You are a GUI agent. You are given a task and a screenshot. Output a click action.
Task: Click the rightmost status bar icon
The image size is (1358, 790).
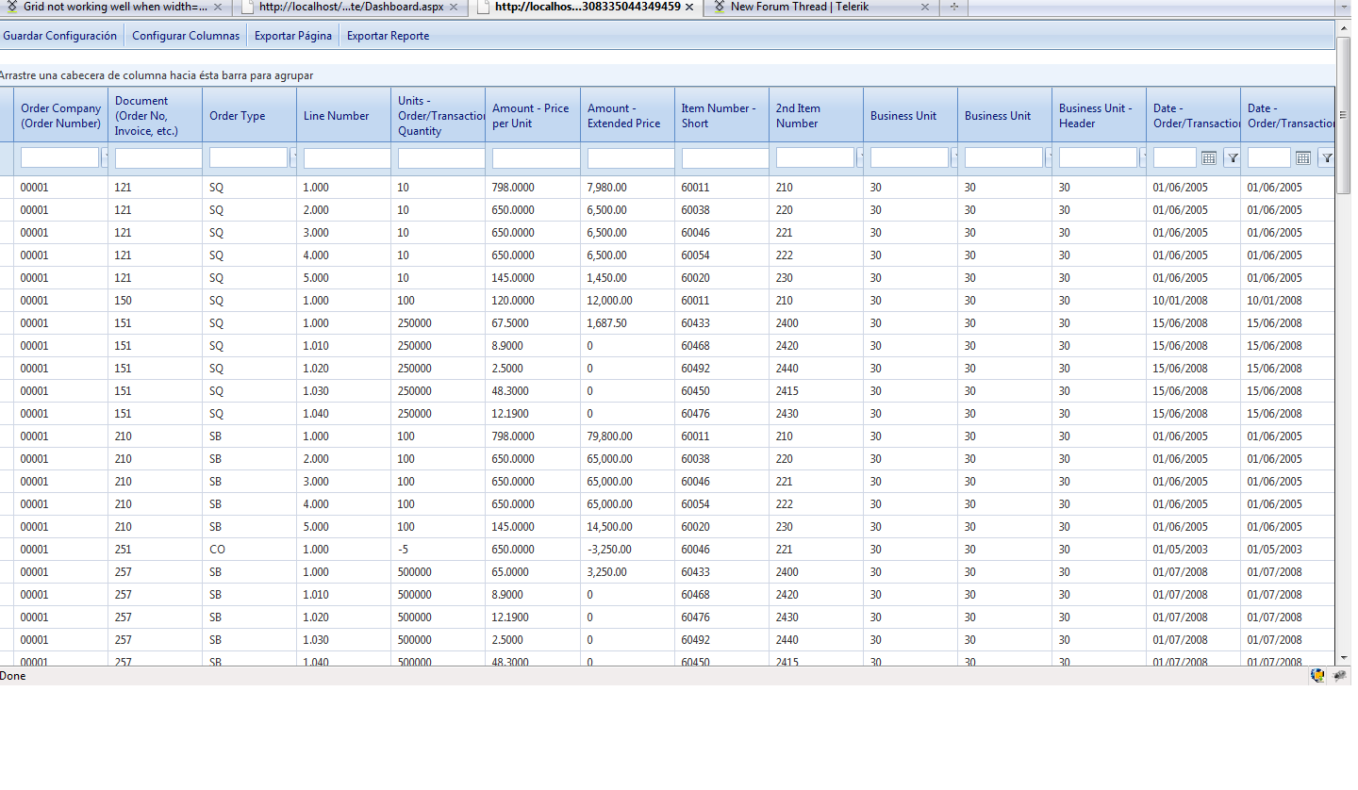click(1339, 675)
